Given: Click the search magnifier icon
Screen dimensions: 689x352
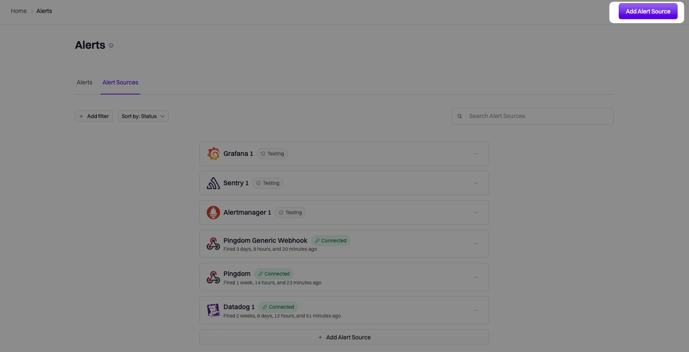Looking at the screenshot, I should coord(460,116).
